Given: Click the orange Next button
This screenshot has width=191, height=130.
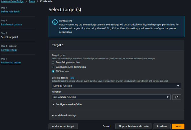Looking at the screenshot, I should point(178,126).
